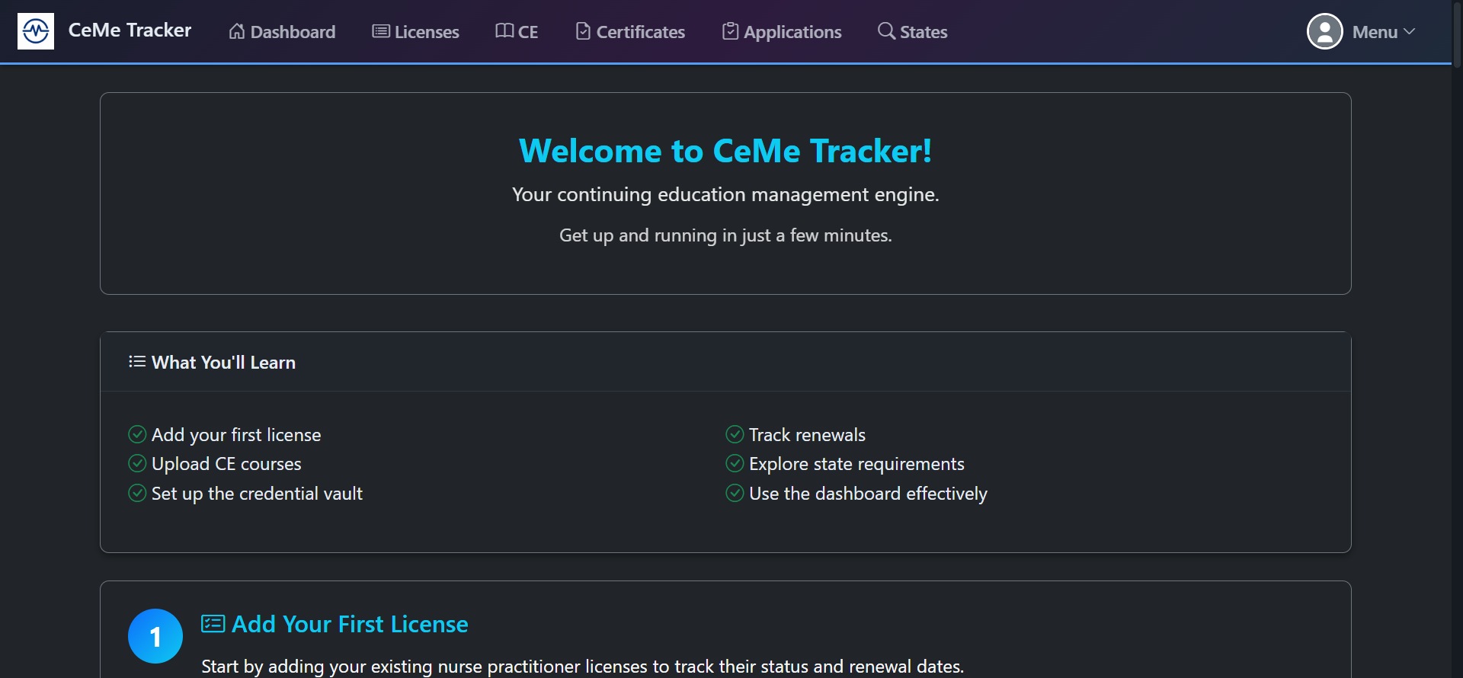
Task: Click the checkmark next to Add your first license
Action: point(137,434)
